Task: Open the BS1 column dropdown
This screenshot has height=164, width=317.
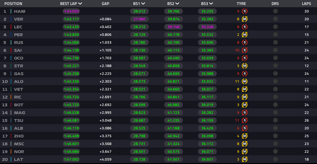Action: 143,4
